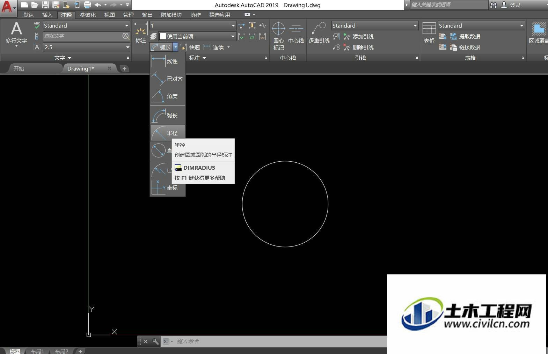Image resolution: width=548 pixels, height=354 pixels.
Task: Click the Center Mark (圆心标记) tool
Action: (x=278, y=36)
